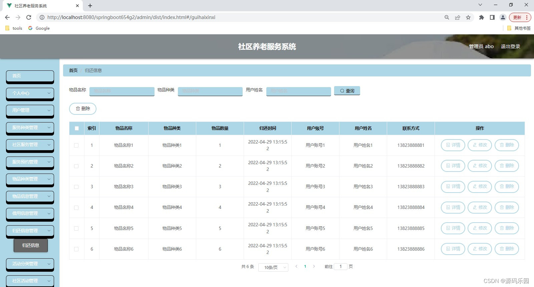The width and height of the screenshot is (534, 287).
Task: Click the 查询 search button
Action: [347, 91]
